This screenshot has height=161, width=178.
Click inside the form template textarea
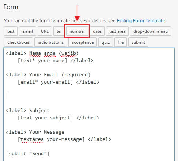(x=89, y=104)
